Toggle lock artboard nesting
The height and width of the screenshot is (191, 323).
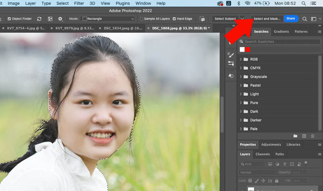pos(270,181)
